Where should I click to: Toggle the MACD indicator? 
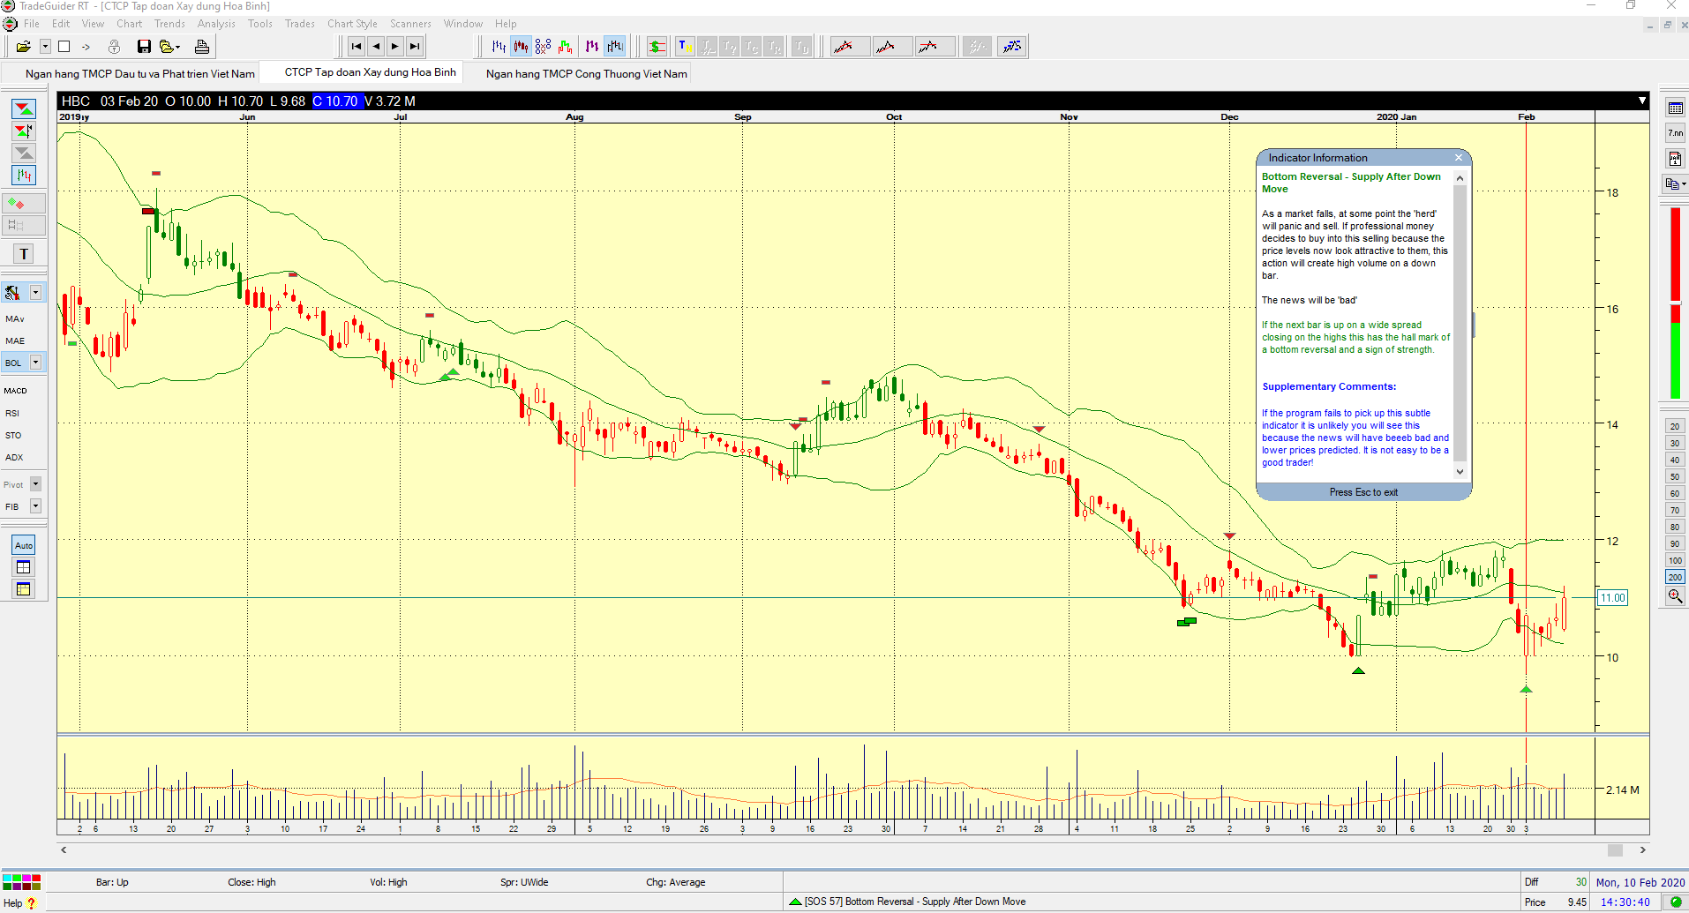click(x=16, y=391)
